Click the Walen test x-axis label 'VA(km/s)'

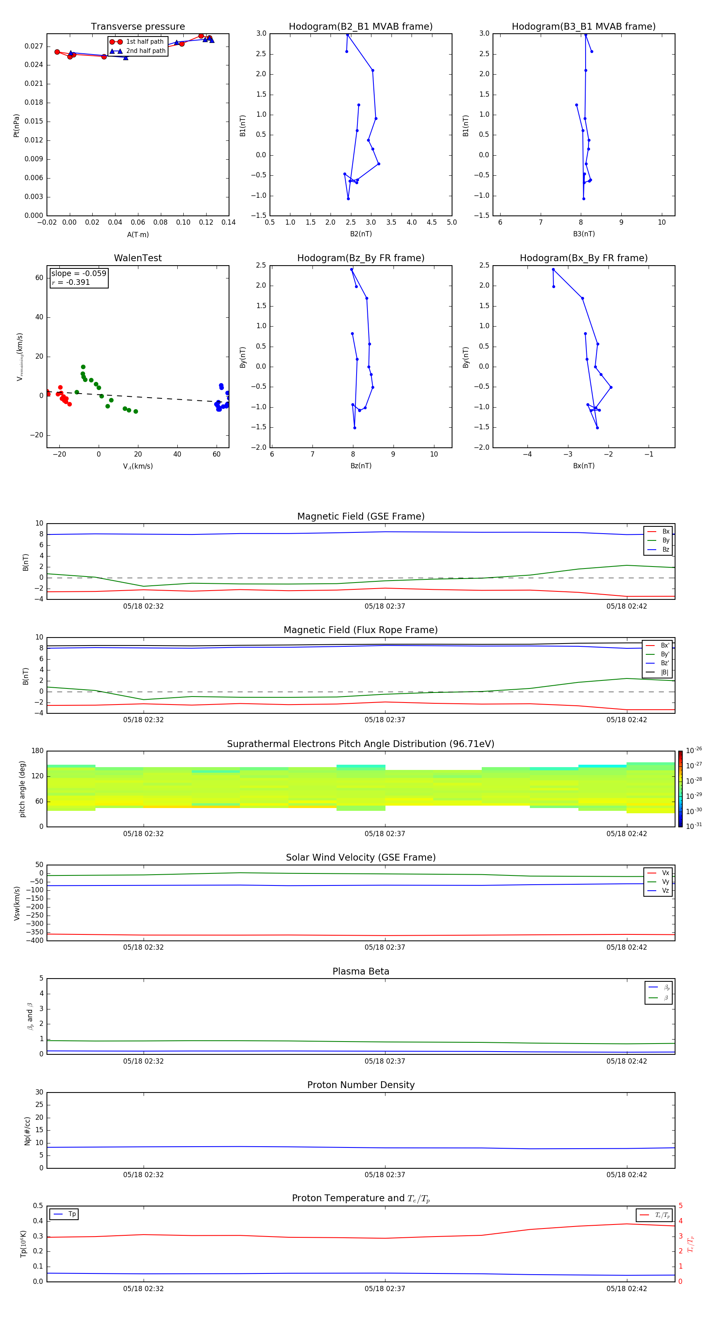click(138, 466)
